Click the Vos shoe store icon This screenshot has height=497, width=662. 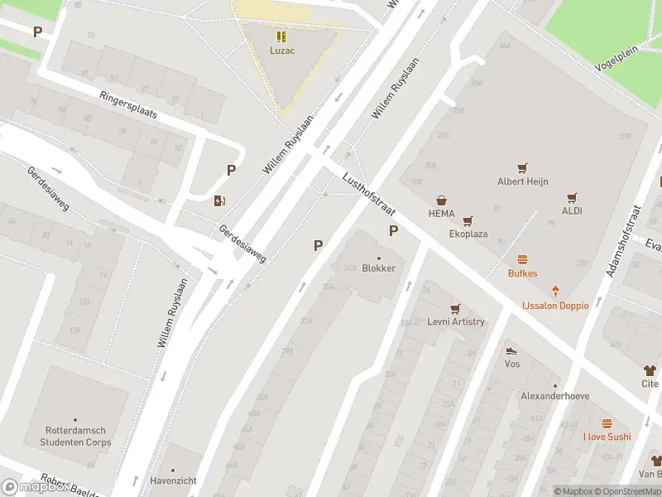[511, 350]
